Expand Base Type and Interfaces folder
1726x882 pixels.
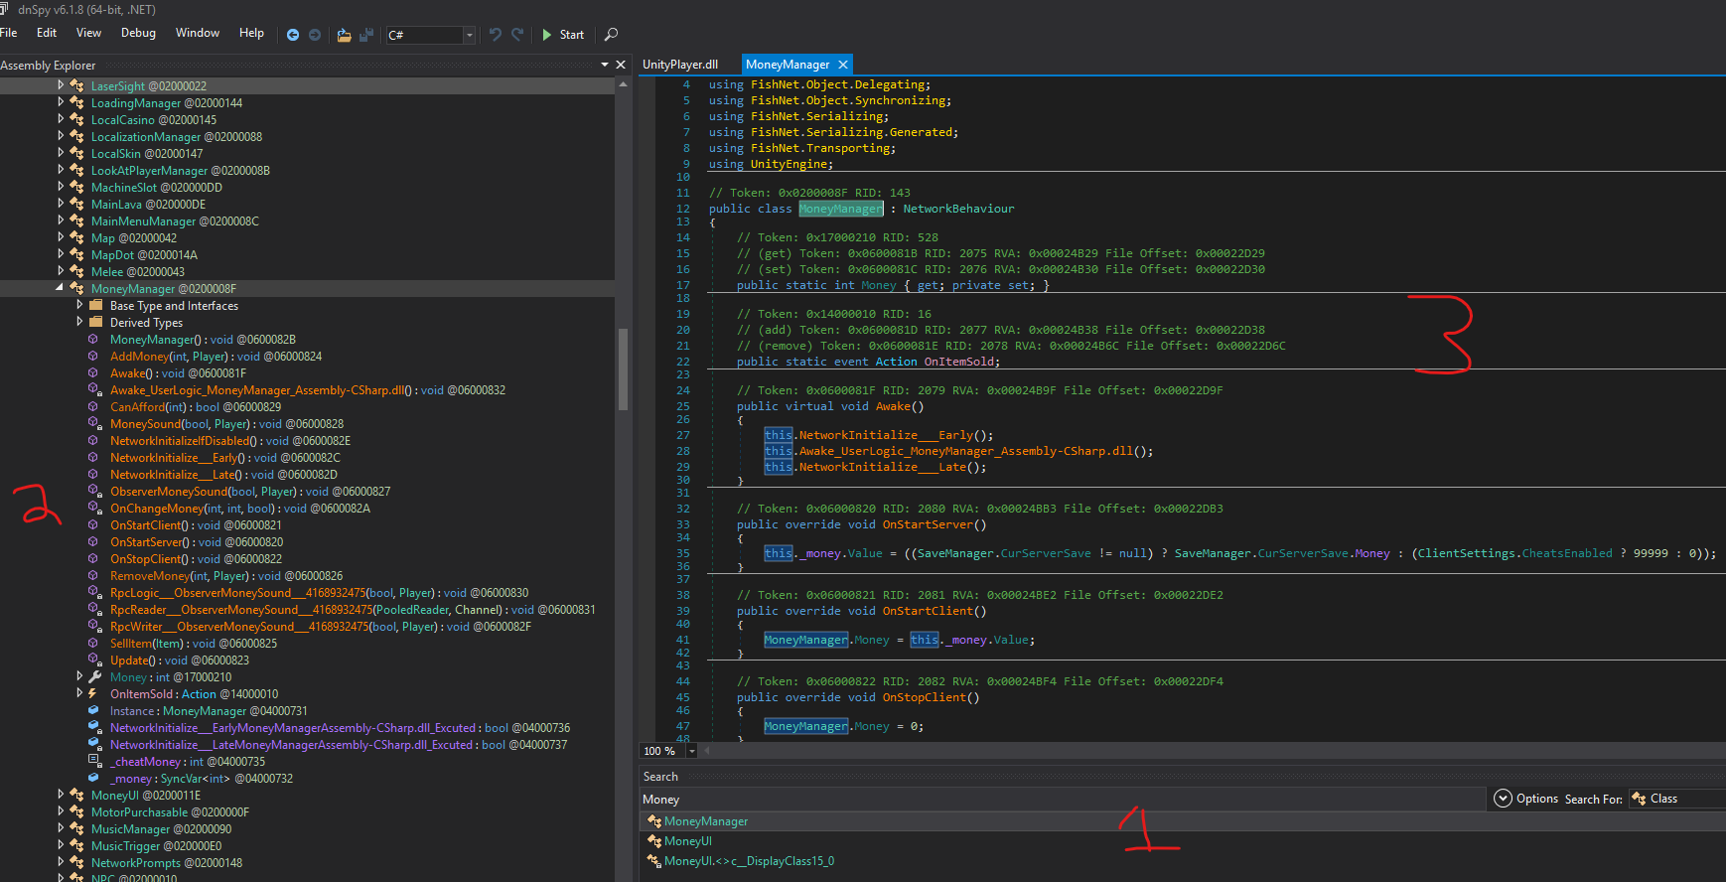tap(79, 305)
